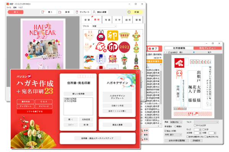Toggle the 全体表示 checkbox in preview
Screen dimensions: 229x152
(169, 52)
